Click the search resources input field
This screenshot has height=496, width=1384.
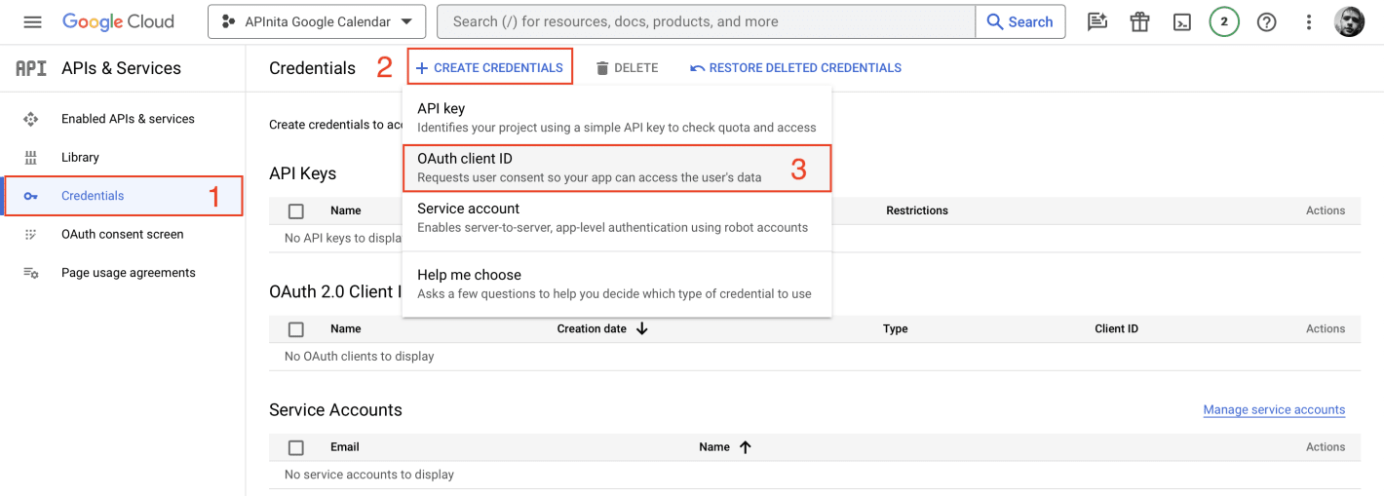(707, 21)
